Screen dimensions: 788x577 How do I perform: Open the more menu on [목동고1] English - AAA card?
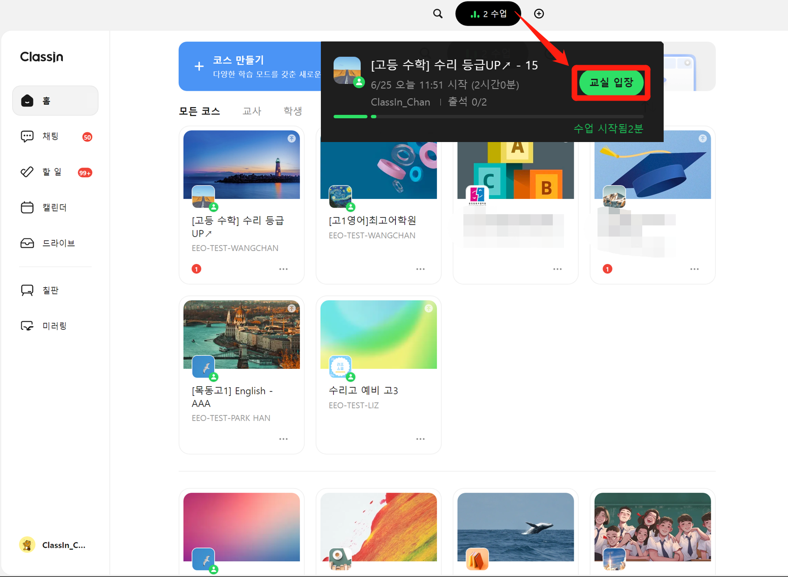(x=283, y=439)
